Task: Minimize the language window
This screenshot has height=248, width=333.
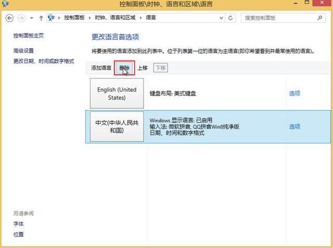Action: coord(296,3)
